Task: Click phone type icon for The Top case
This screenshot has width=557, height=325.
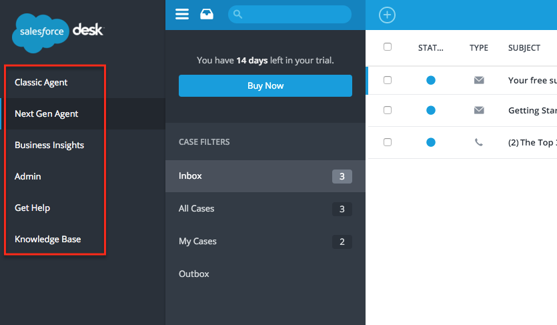Action: click(479, 142)
